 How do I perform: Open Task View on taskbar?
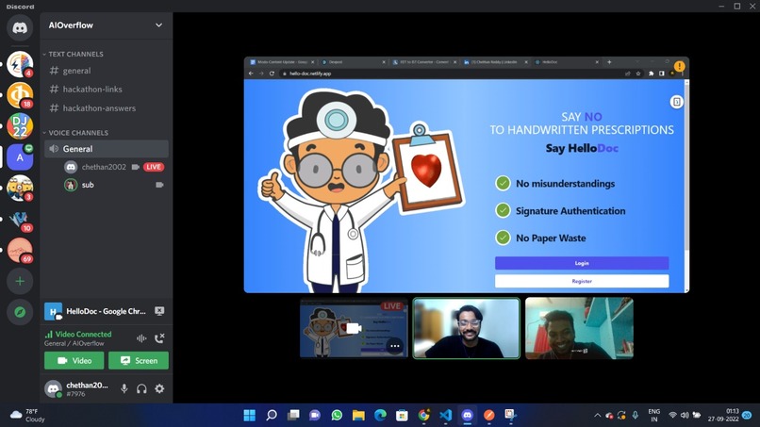(x=293, y=416)
